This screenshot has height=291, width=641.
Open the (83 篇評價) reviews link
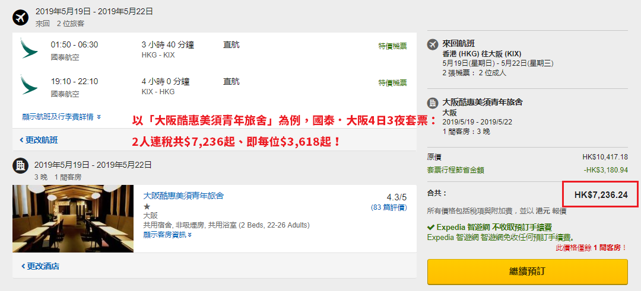[389, 207]
